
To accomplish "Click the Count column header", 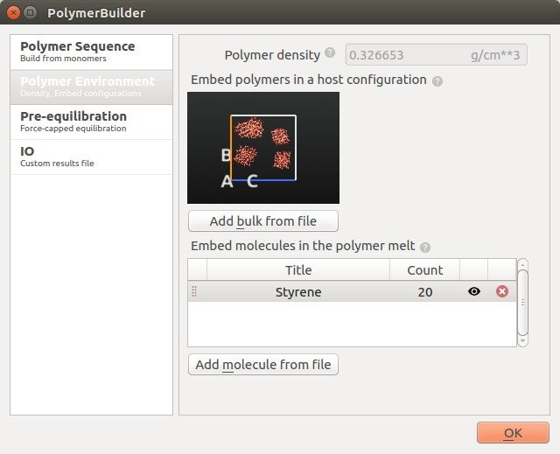I will tap(424, 269).
